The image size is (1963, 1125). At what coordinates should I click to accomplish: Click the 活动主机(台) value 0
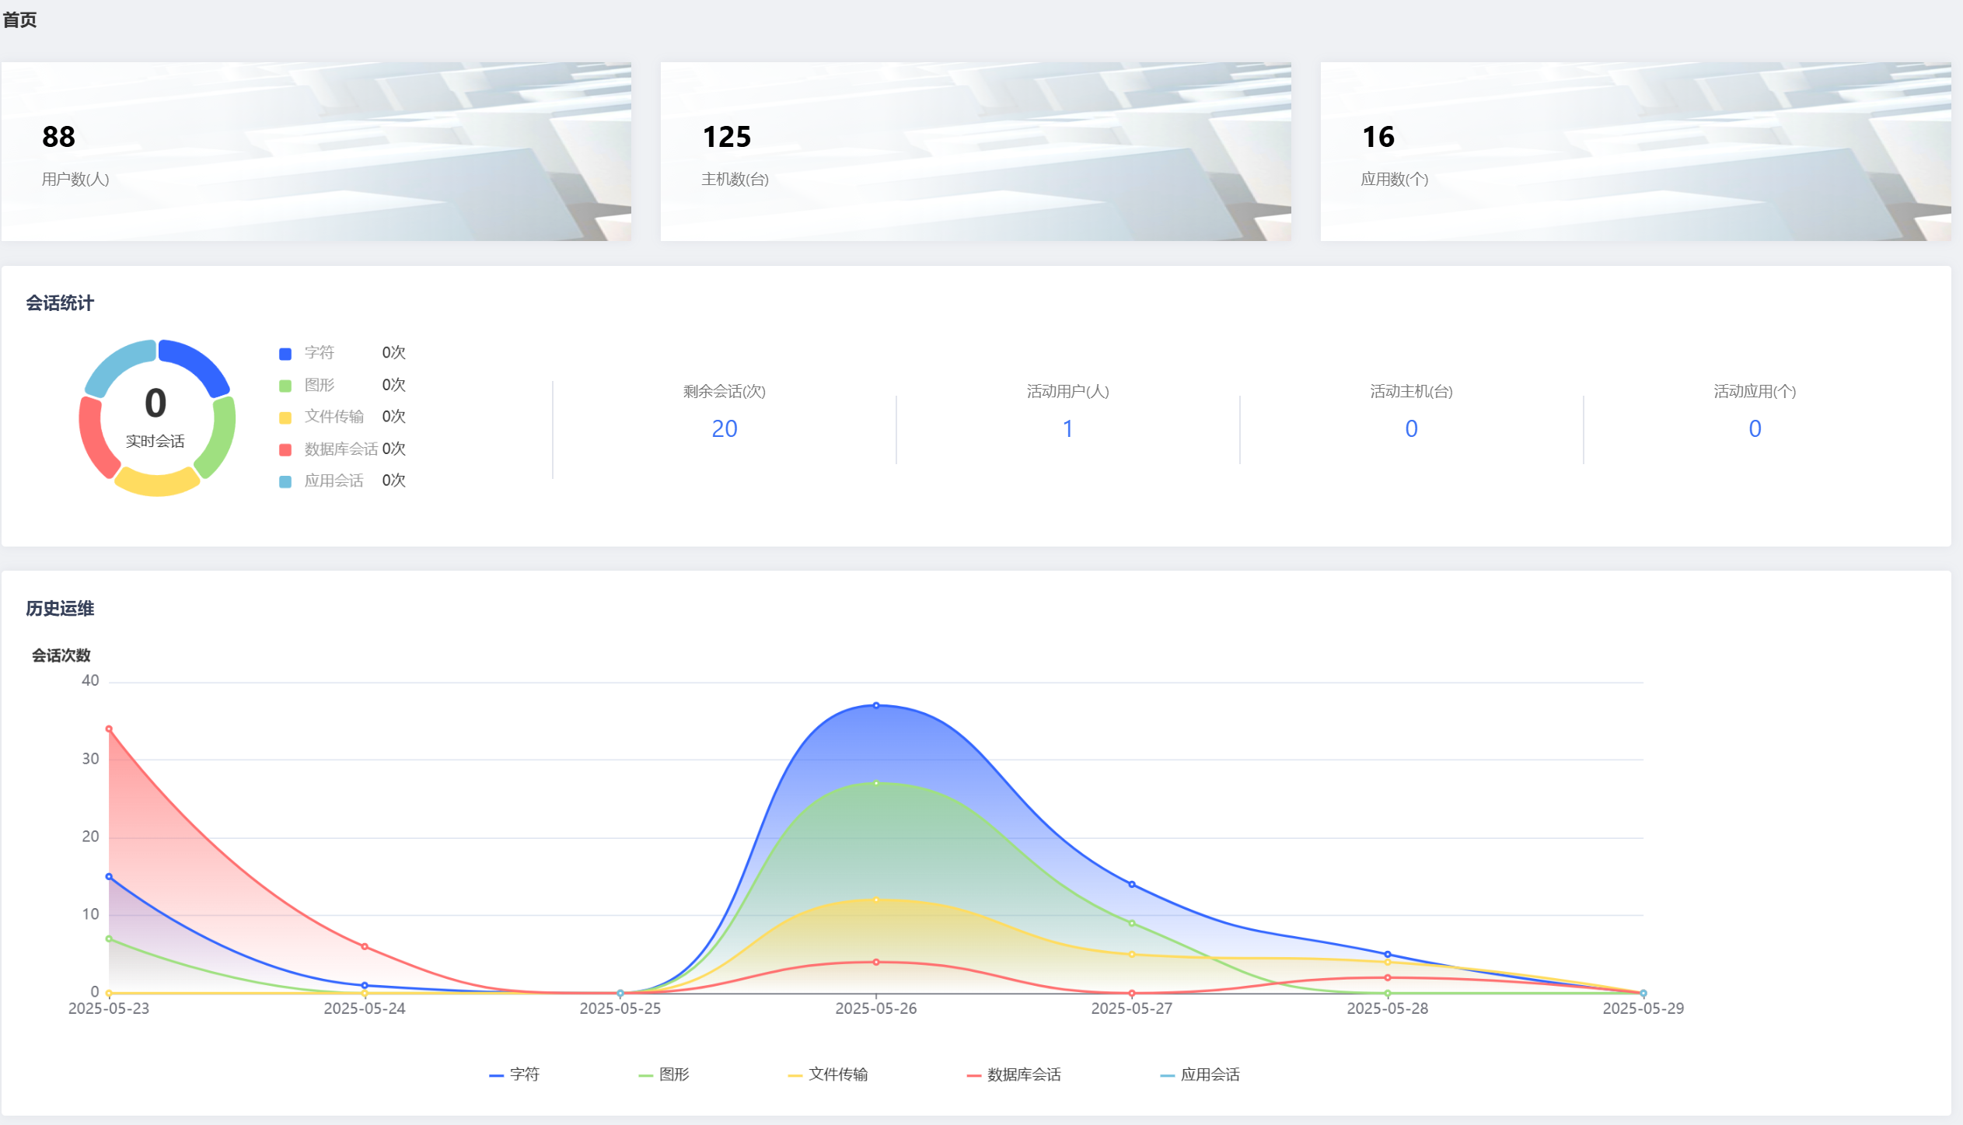pyautogui.click(x=1412, y=428)
